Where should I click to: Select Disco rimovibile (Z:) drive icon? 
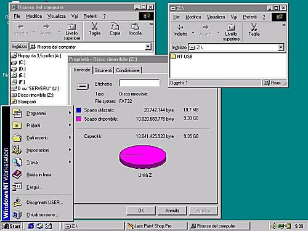(x=14, y=95)
